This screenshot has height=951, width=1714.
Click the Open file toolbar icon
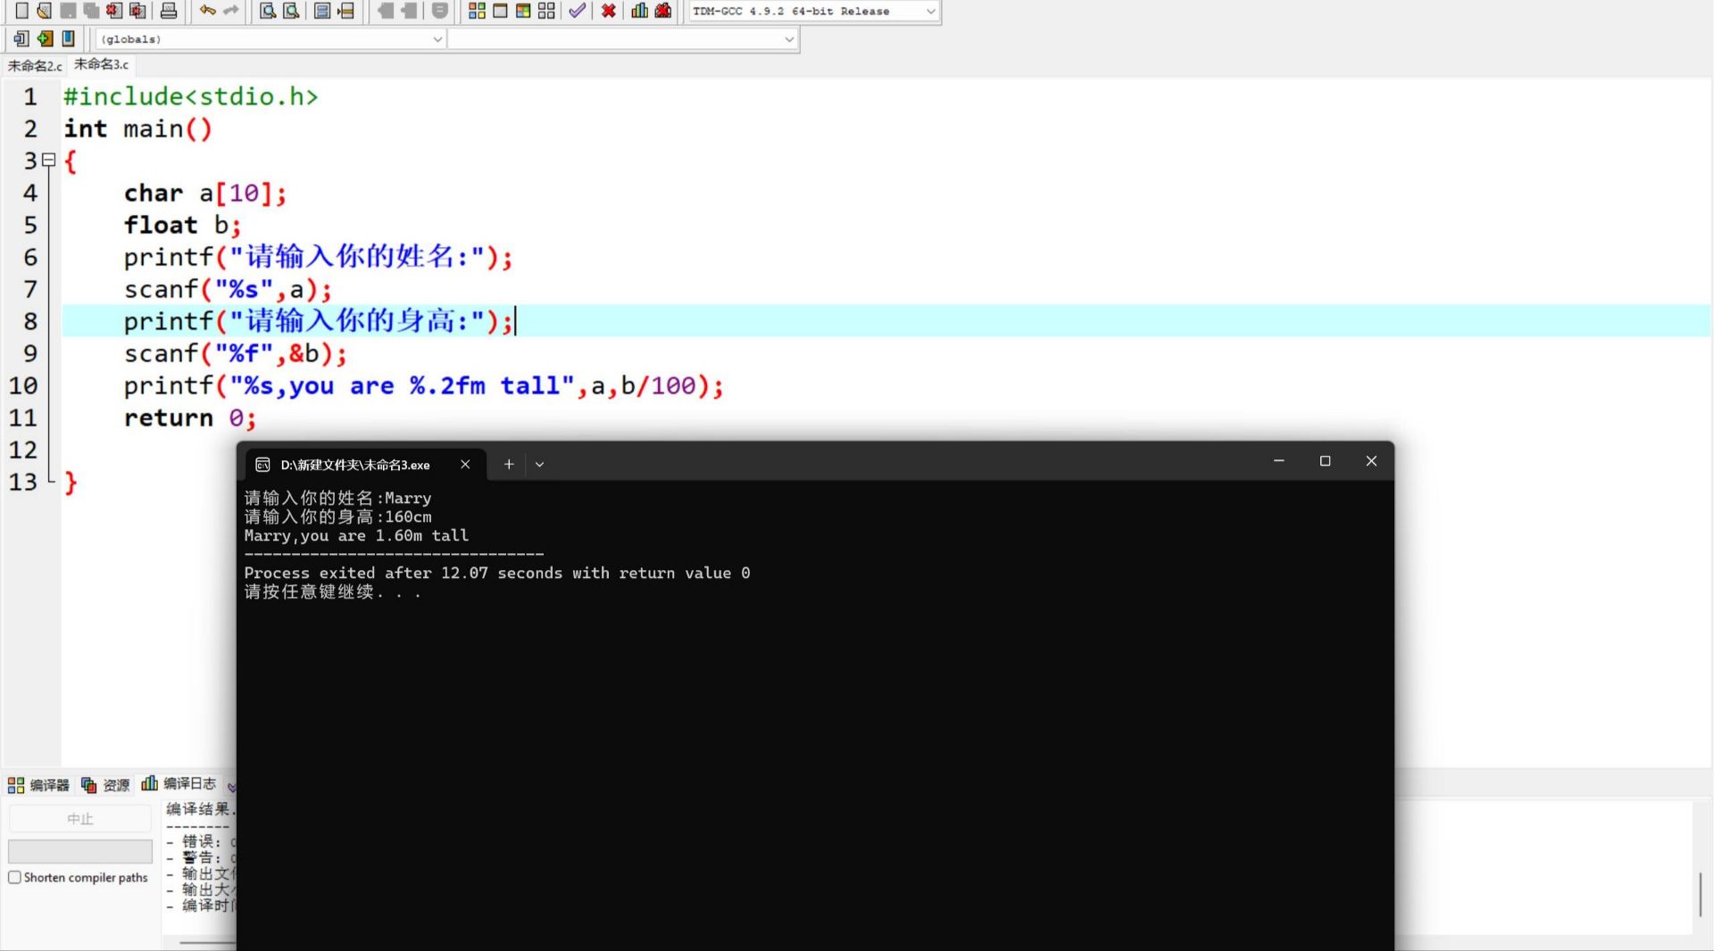(44, 11)
